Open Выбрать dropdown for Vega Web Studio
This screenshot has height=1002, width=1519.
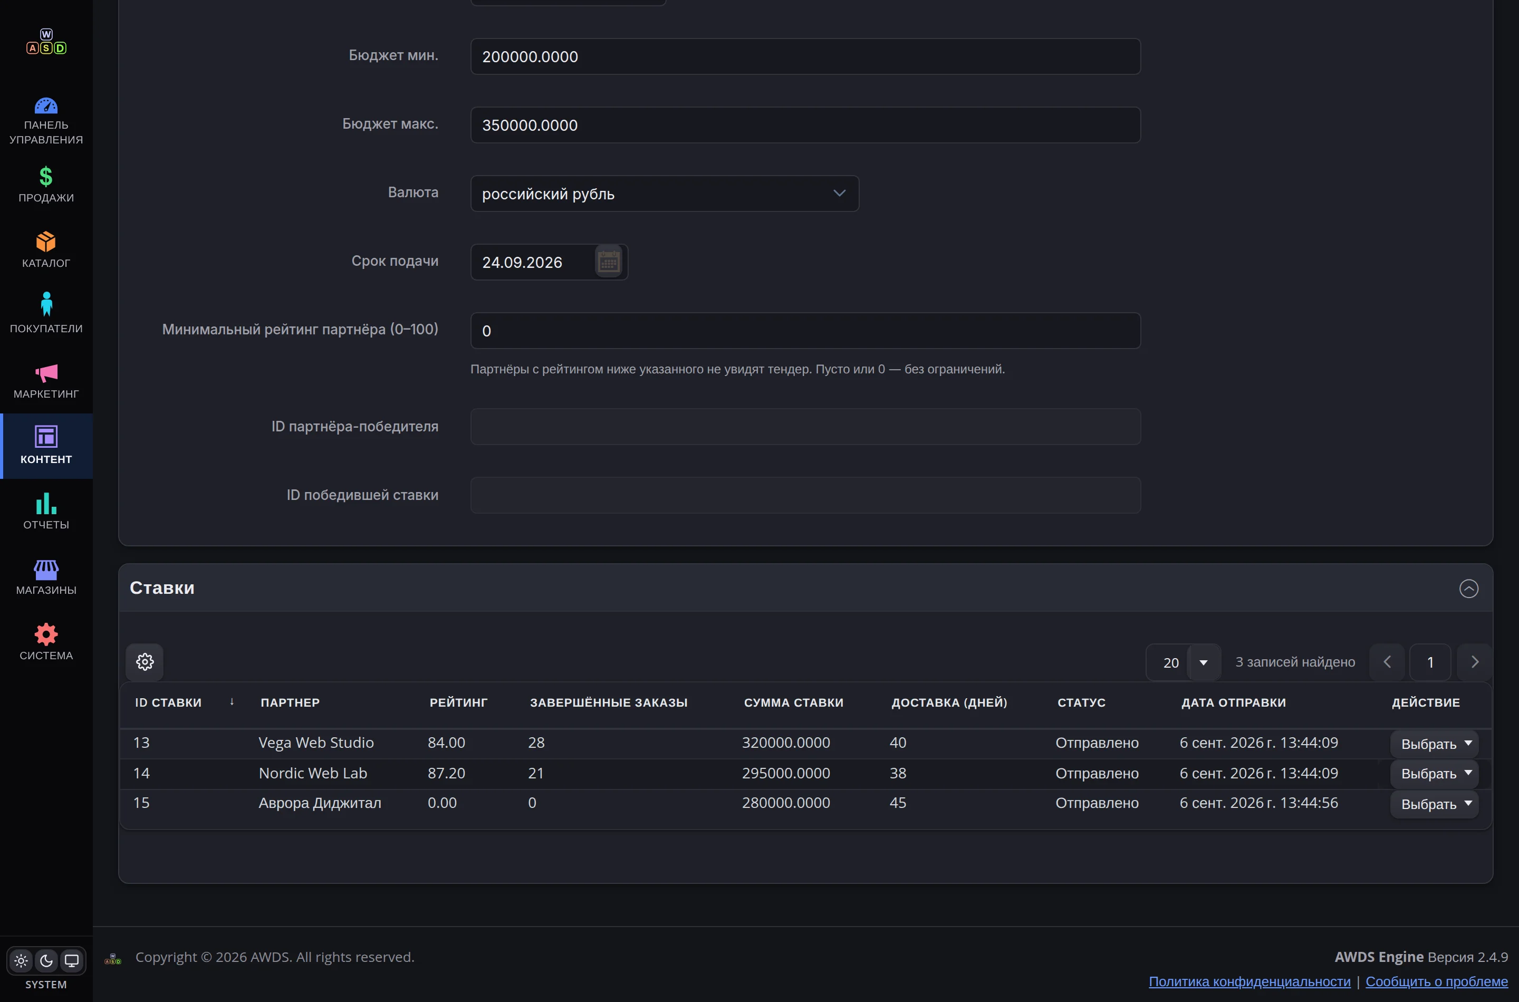pos(1435,744)
